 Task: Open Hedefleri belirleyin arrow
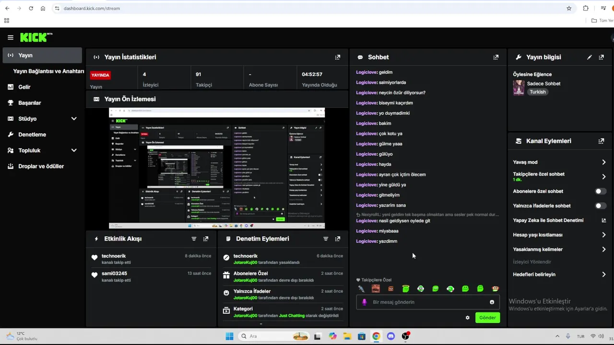pyautogui.click(x=604, y=275)
